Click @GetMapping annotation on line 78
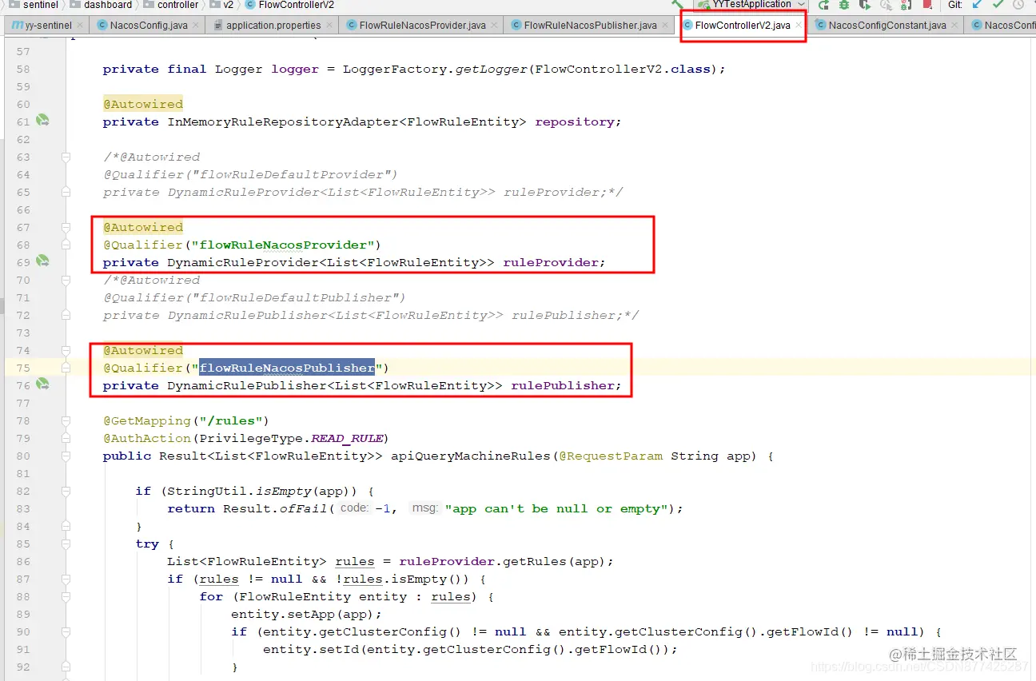This screenshot has height=681, width=1036. pos(146,420)
